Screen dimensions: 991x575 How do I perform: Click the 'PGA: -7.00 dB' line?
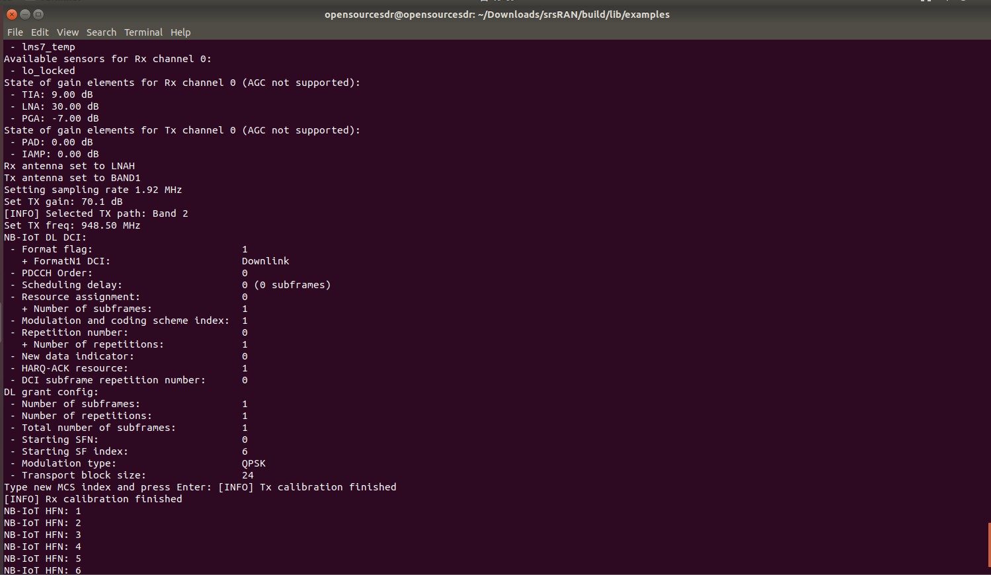55,118
